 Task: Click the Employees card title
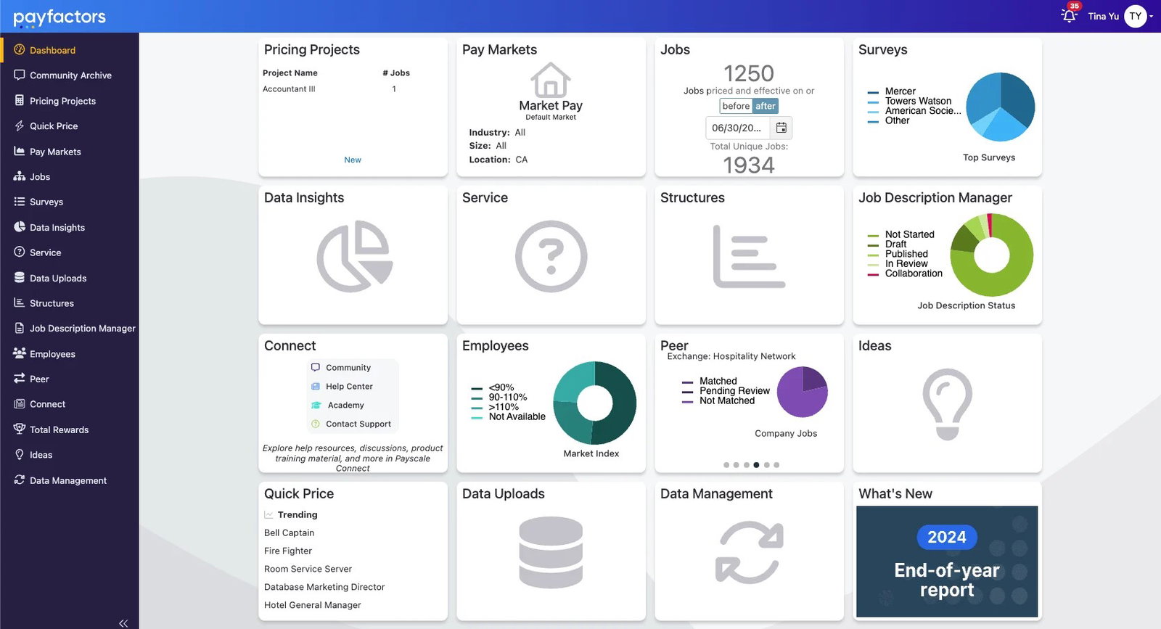point(495,346)
